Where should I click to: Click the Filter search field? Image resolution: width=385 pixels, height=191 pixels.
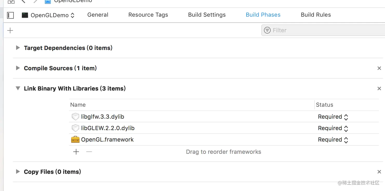(x=325, y=30)
